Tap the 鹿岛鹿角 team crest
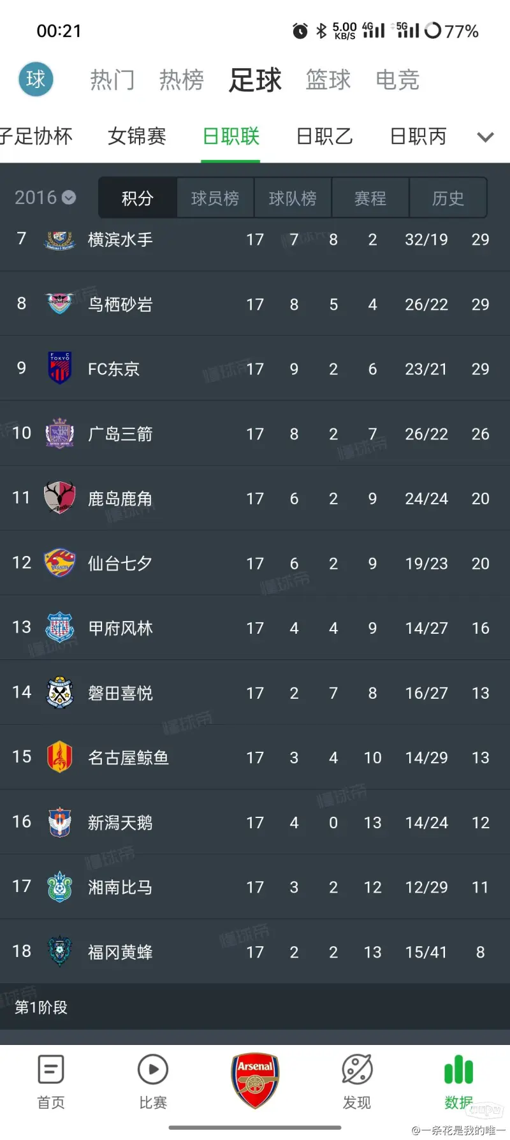This screenshot has width=510, height=1140. [60, 497]
